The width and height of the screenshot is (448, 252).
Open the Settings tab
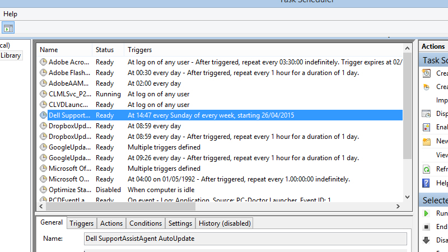(180, 223)
